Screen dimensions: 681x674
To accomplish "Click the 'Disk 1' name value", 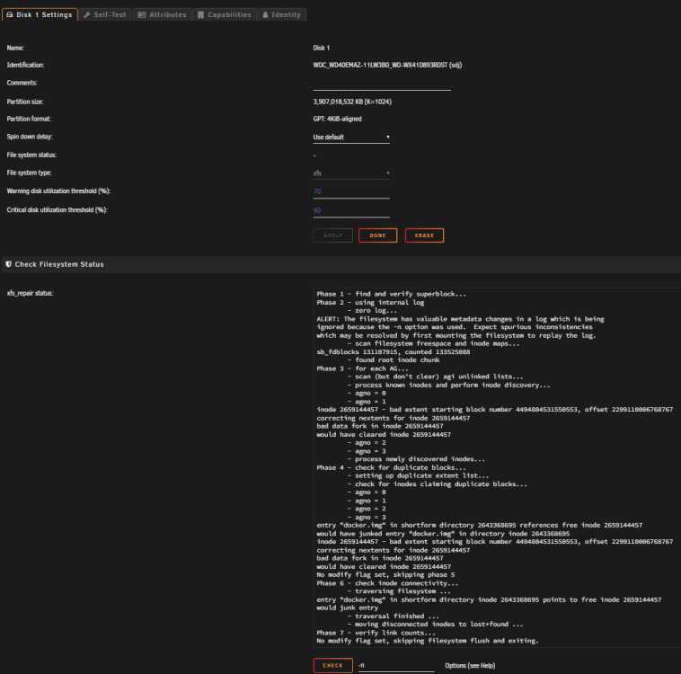I will pyautogui.click(x=322, y=48).
